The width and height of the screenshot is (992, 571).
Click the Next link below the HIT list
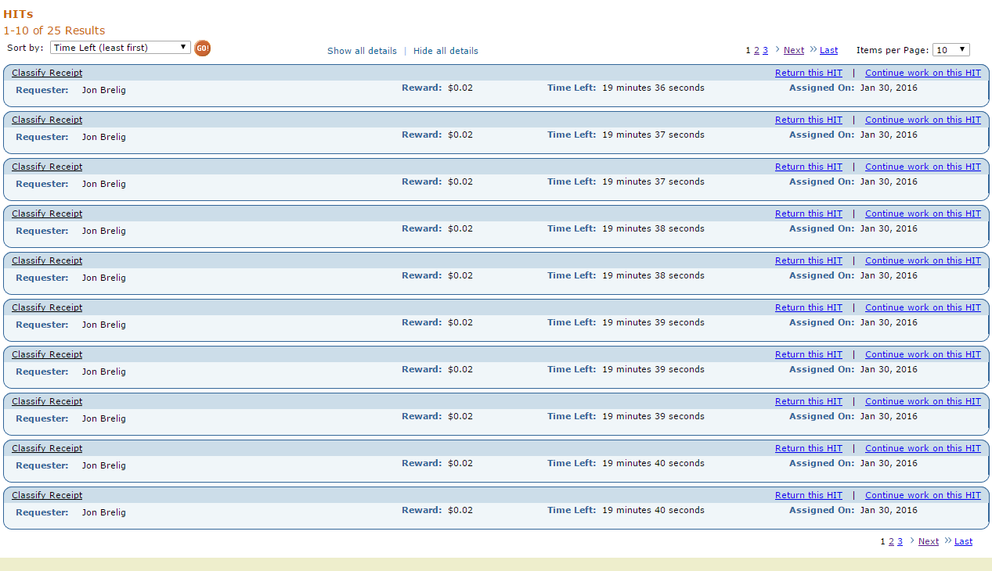pyautogui.click(x=929, y=541)
